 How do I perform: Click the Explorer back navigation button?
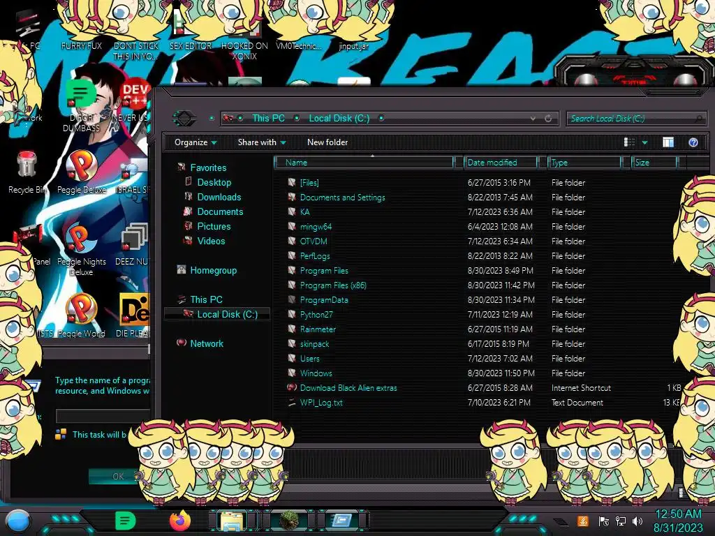tap(184, 119)
